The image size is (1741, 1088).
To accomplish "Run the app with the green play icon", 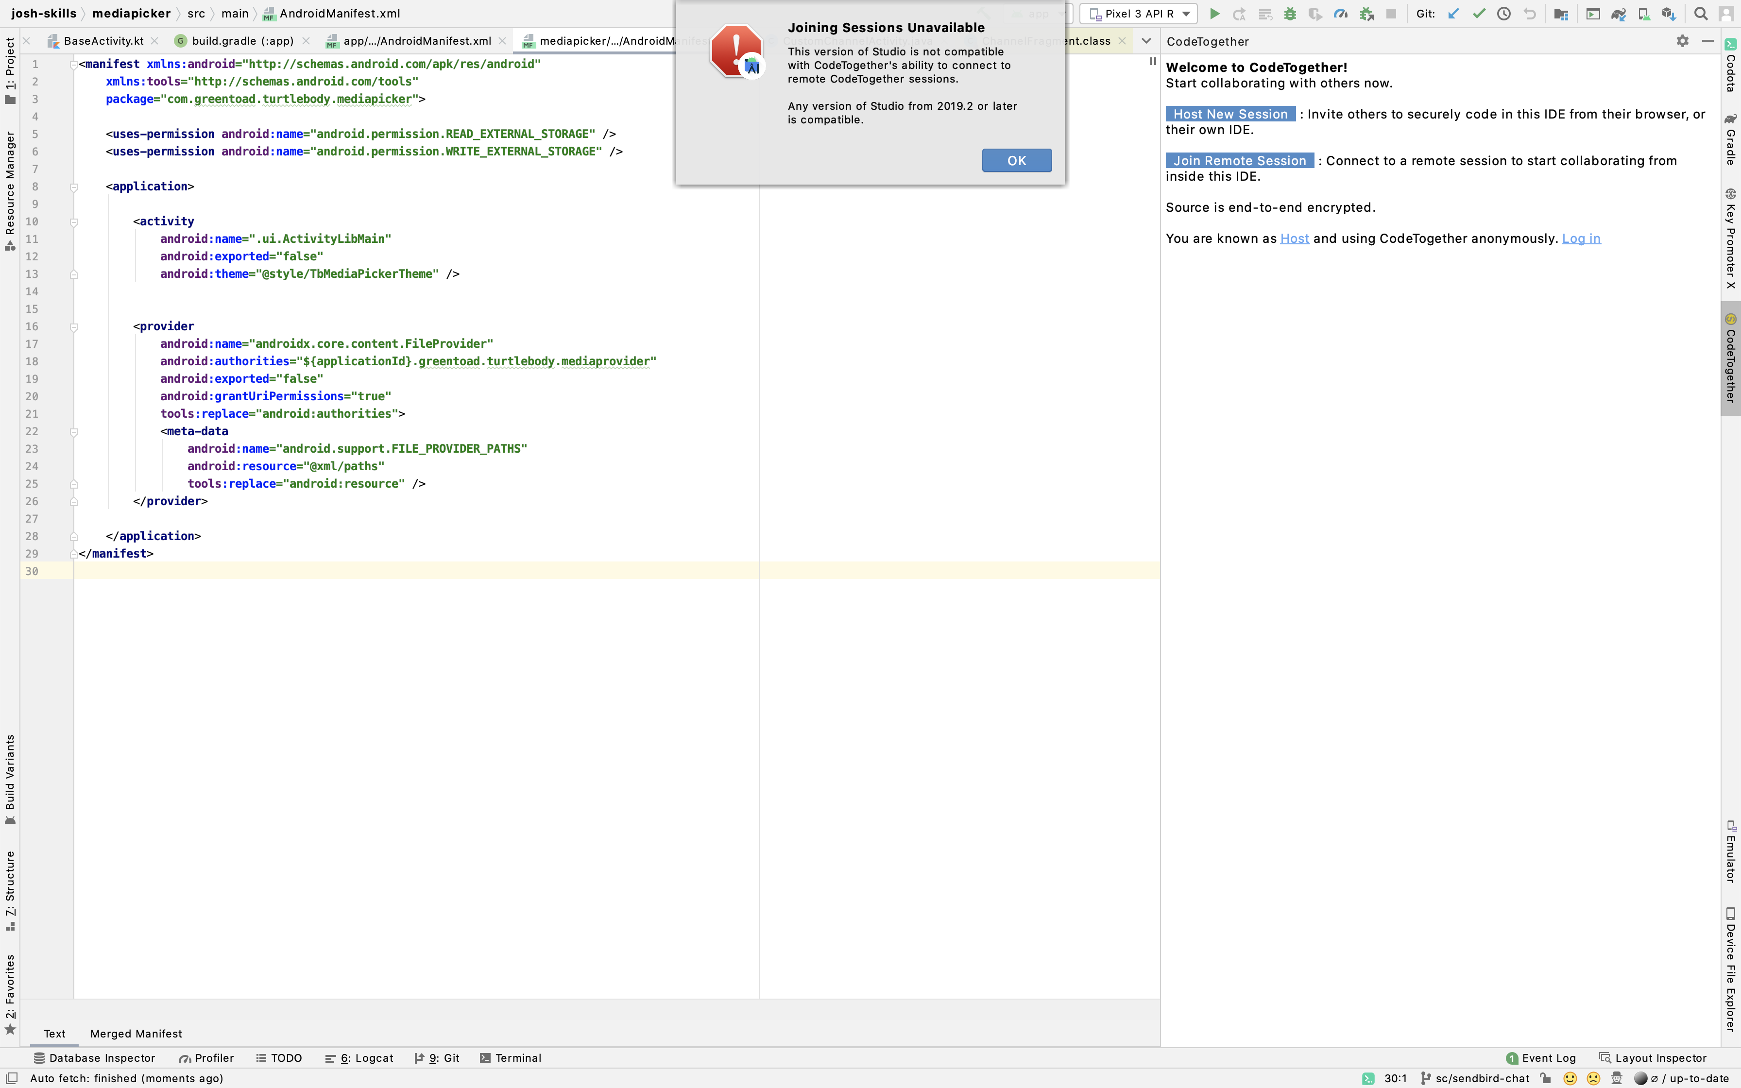I will (x=1214, y=14).
